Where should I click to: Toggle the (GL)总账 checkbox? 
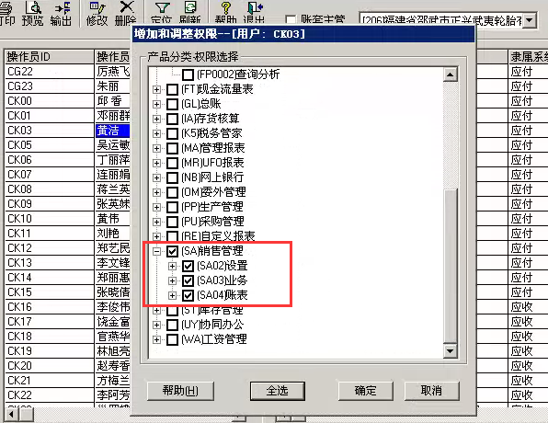[x=172, y=104]
